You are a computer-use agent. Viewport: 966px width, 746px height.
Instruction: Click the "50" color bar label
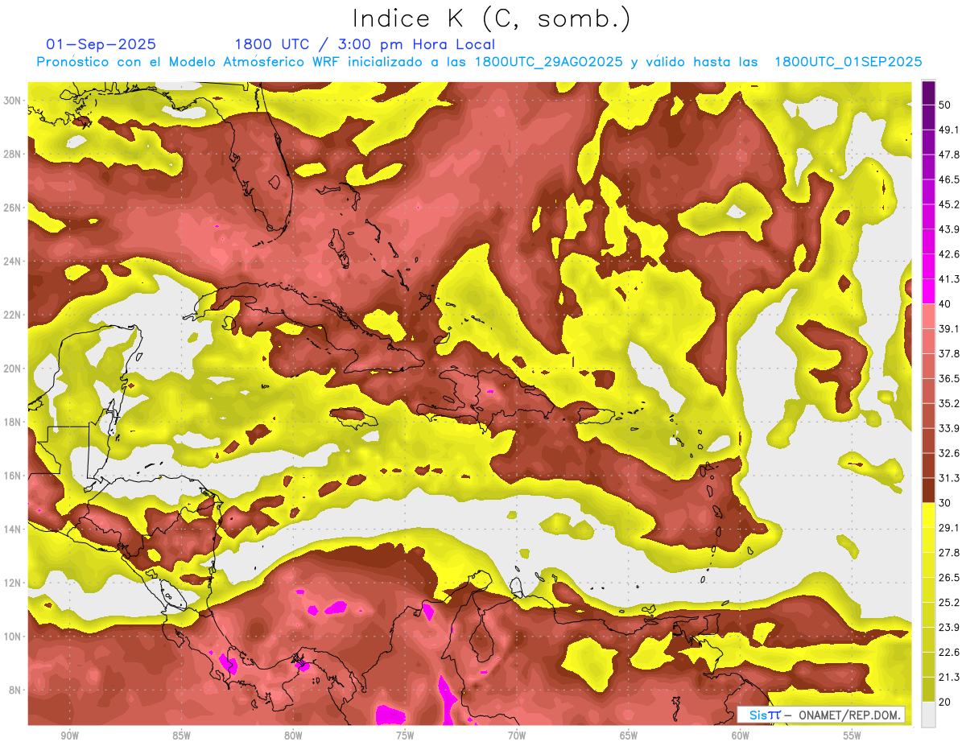(x=944, y=105)
